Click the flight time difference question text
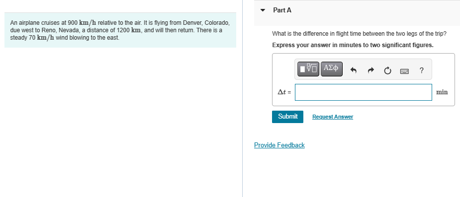Screen dimensions: 460x197 (360, 34)
